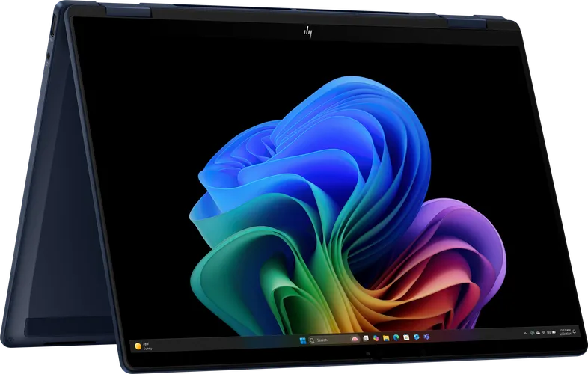This screenshot has width=588, height=374.
Task: Expand the hidden system tray icons
Action: (x=525, y=333)
